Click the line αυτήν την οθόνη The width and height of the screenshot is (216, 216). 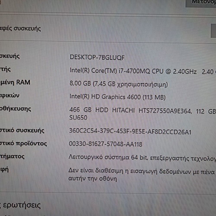click(92, 179)
